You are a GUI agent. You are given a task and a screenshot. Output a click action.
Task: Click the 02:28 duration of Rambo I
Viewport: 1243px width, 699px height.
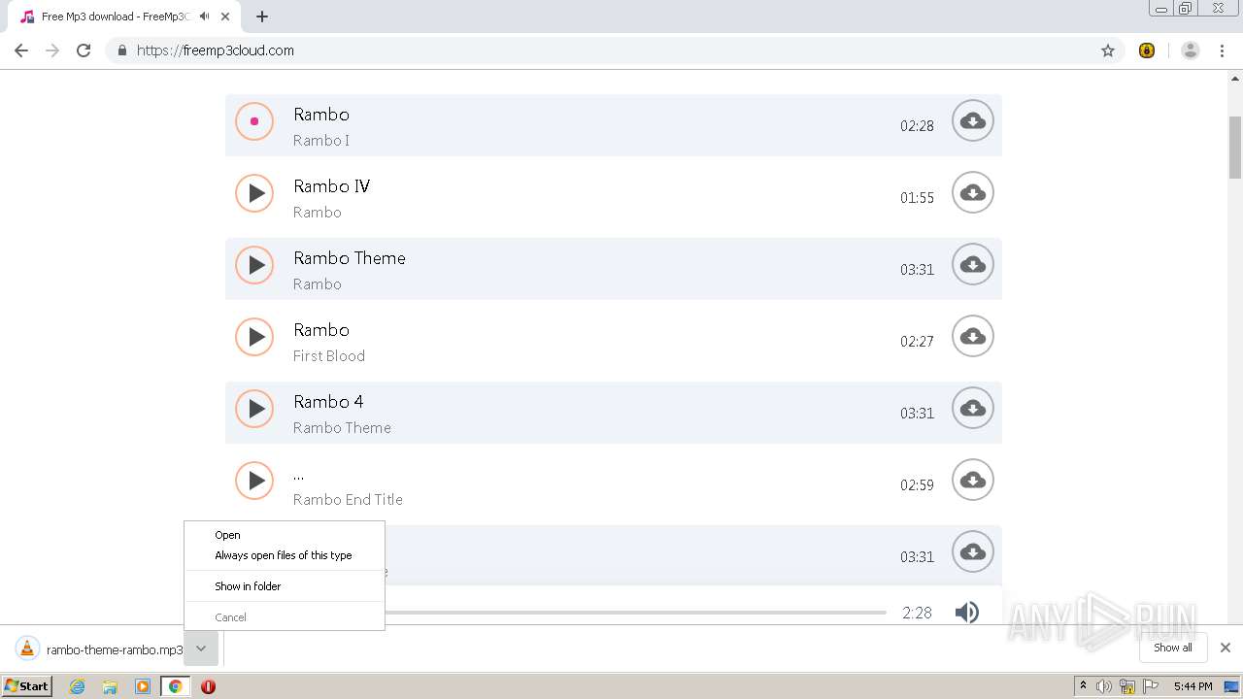917,125
